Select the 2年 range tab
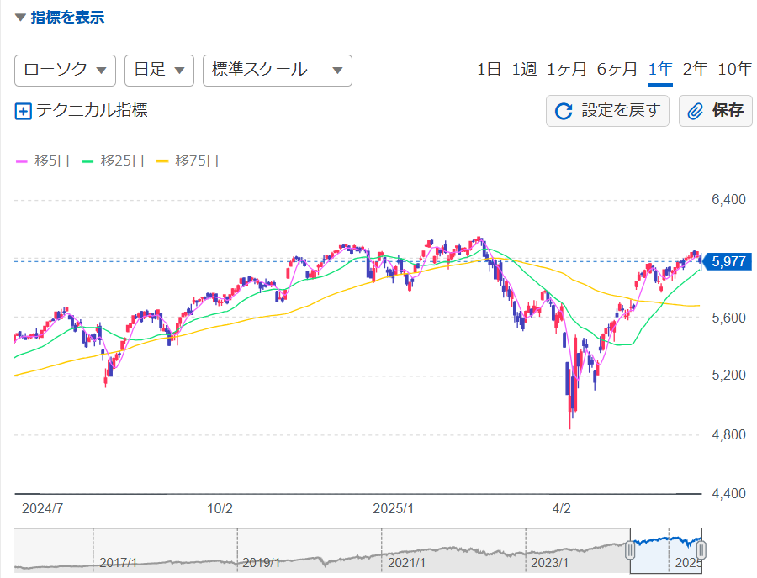The width and height of the screenshot is (757, 578). [x=696, y=70]
